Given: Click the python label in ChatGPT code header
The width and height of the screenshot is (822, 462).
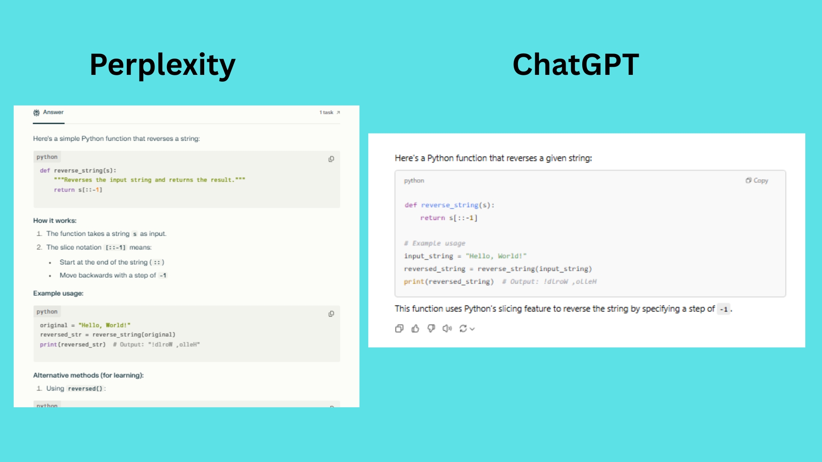Looking at the screenshot, I should point(414,181).
